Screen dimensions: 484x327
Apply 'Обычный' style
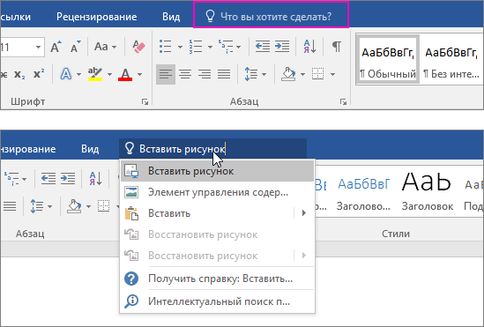(387, 59)
